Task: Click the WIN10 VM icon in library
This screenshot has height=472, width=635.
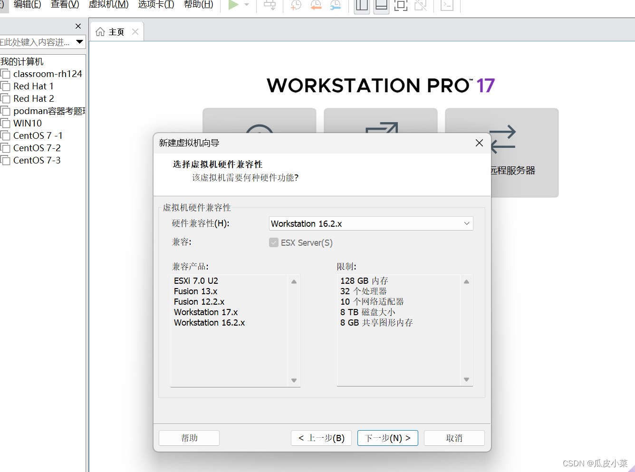Action: (x=5, y=124)
